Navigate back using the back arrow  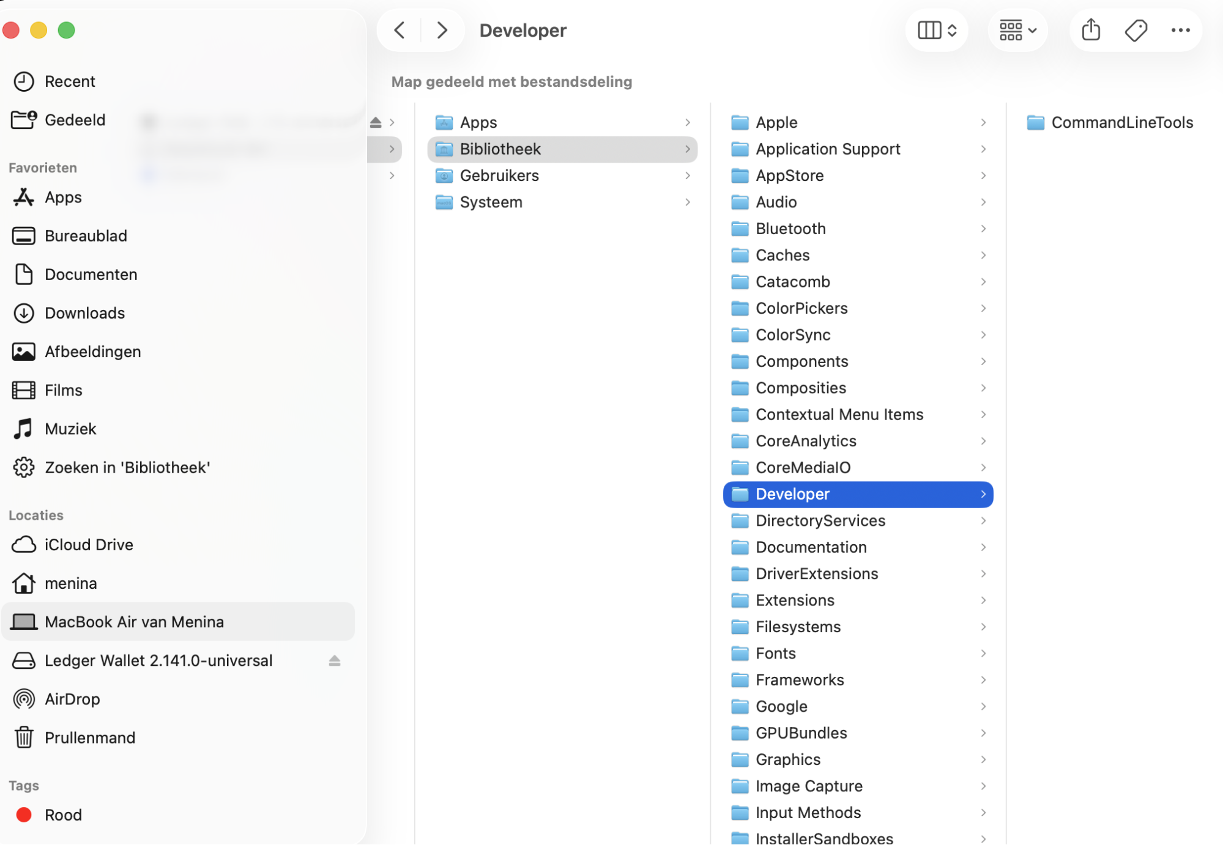tap(399, 30)
